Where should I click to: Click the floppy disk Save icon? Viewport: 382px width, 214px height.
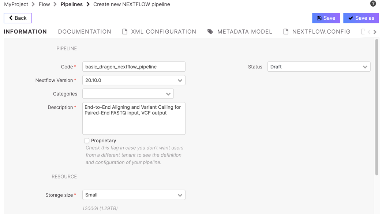319,18
